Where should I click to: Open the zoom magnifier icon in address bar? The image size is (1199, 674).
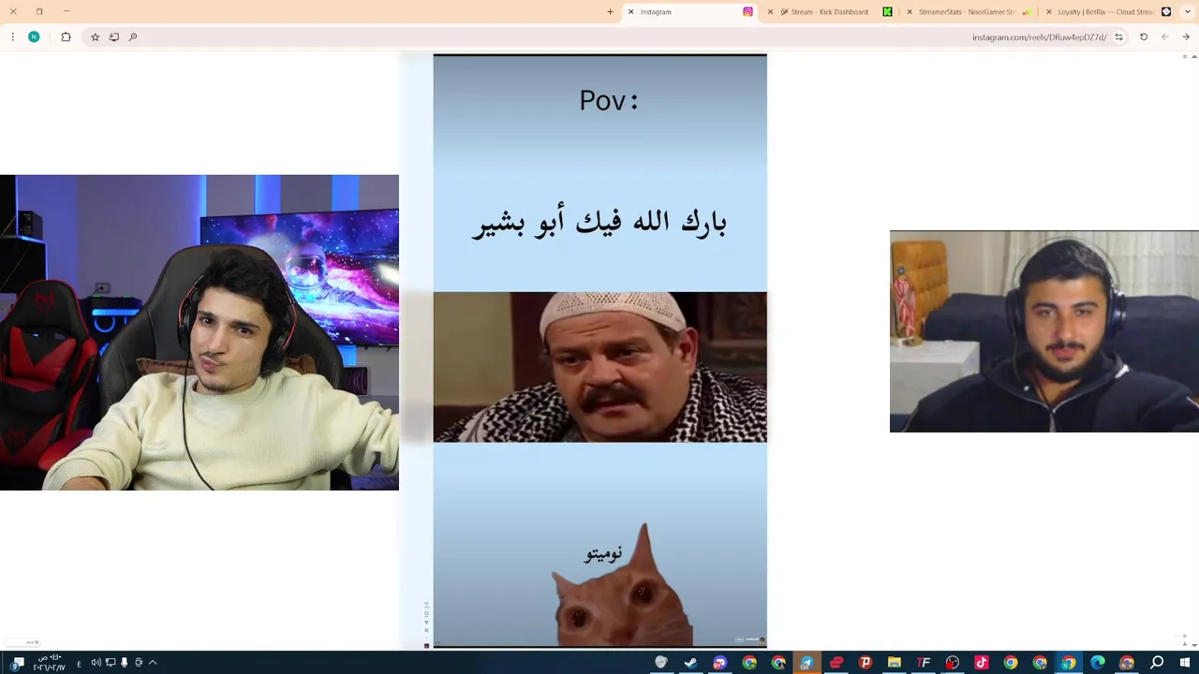[x=133, y=37]
